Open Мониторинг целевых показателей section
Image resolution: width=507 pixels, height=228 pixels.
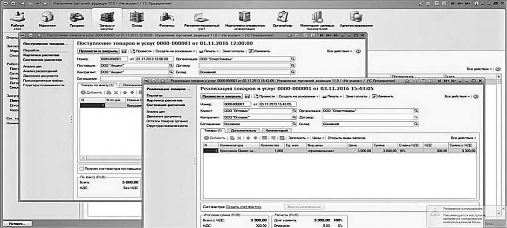click(x=316, y=20)
